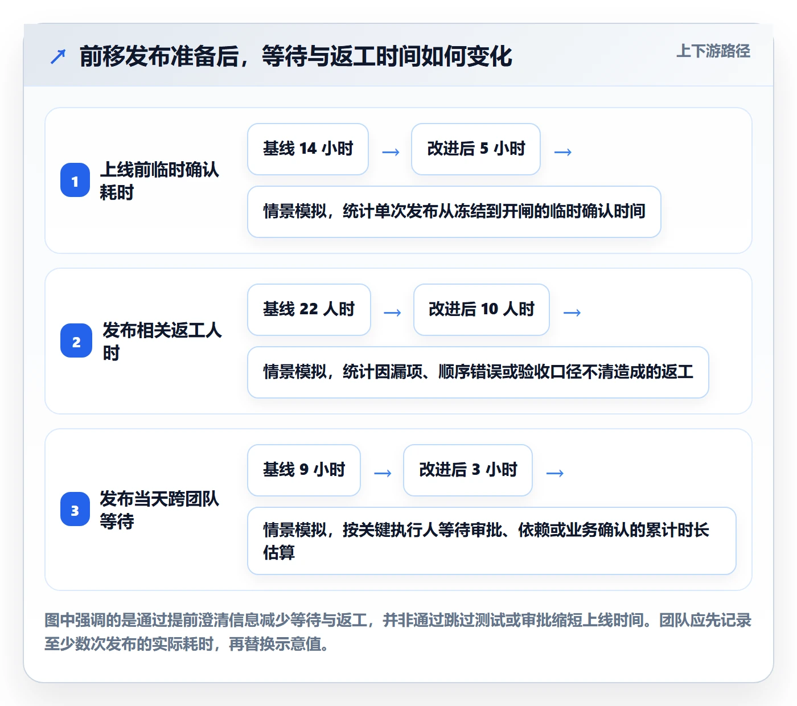797x706 pixels.
Task: Click the 基线 14 小时 chip
Action: (308, 149)
